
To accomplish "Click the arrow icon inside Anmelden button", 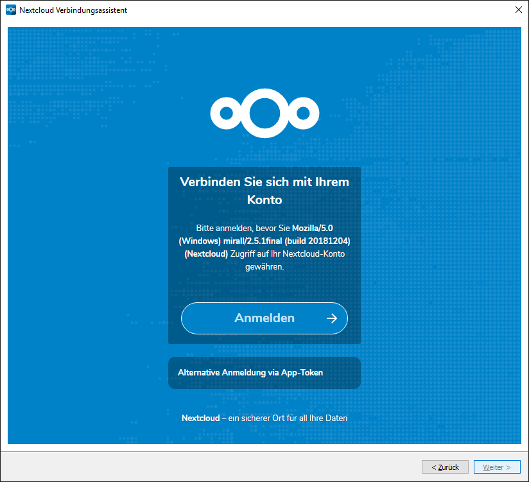I will (332, 318).
